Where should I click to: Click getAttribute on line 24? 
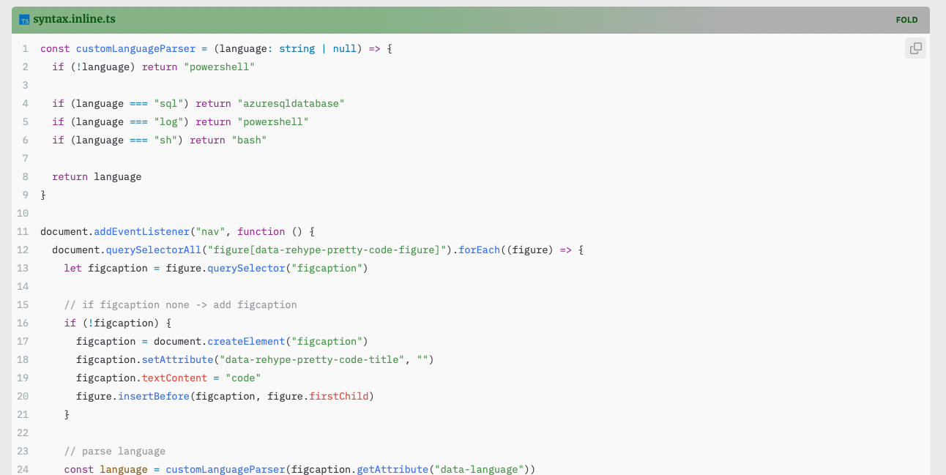392,469
